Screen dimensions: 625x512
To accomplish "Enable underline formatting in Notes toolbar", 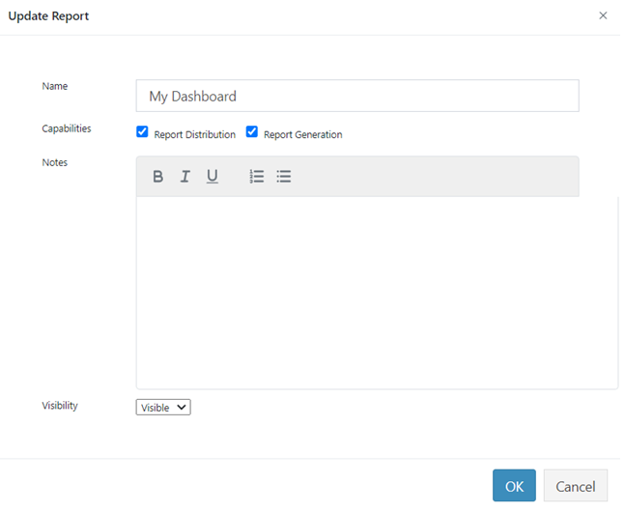I will 212,177.
